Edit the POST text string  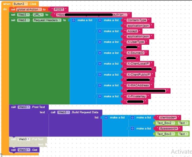click(x=59, y=9)
